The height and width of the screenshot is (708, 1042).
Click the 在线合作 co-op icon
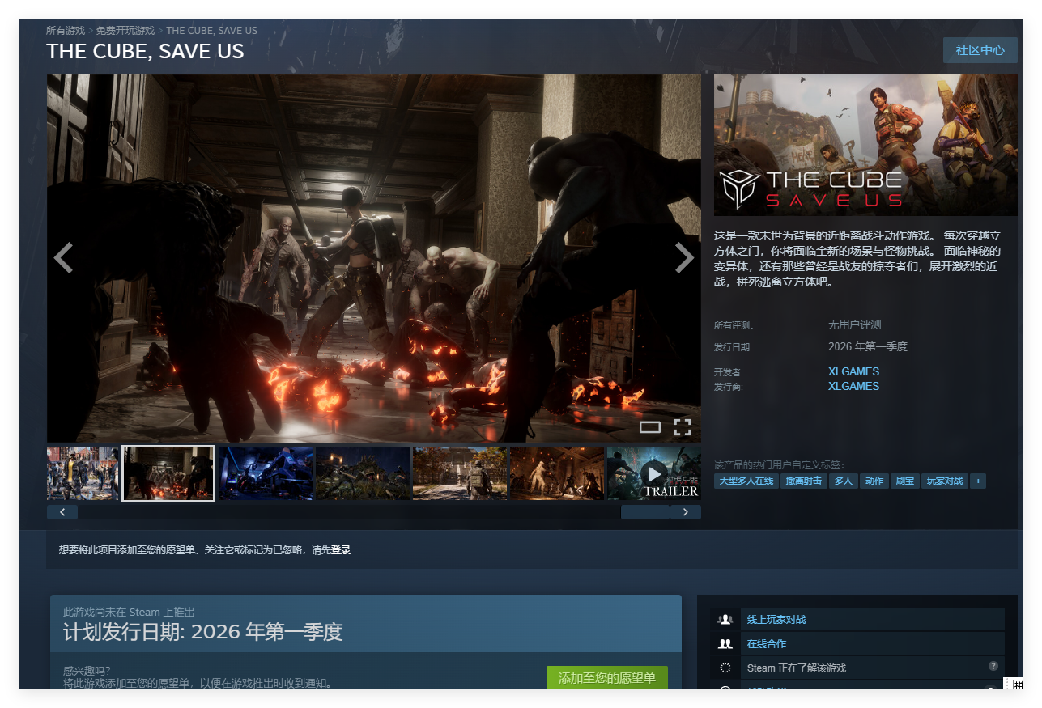(x=725, y=644)
